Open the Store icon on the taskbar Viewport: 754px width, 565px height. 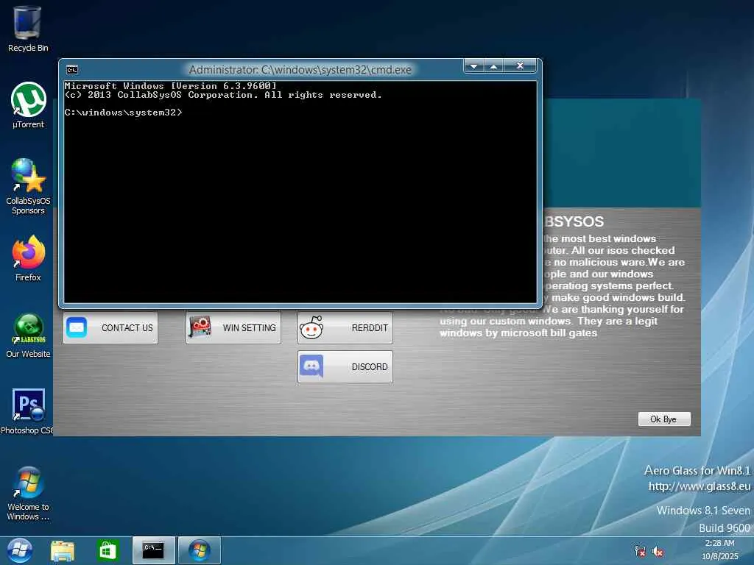tap(108, 551)
